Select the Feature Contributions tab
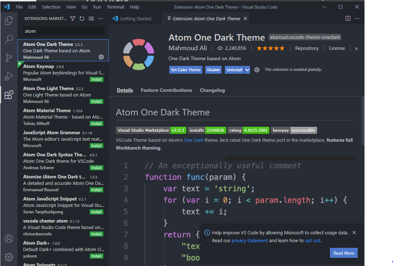Screen dimensions: 393x266 (166, 90)
